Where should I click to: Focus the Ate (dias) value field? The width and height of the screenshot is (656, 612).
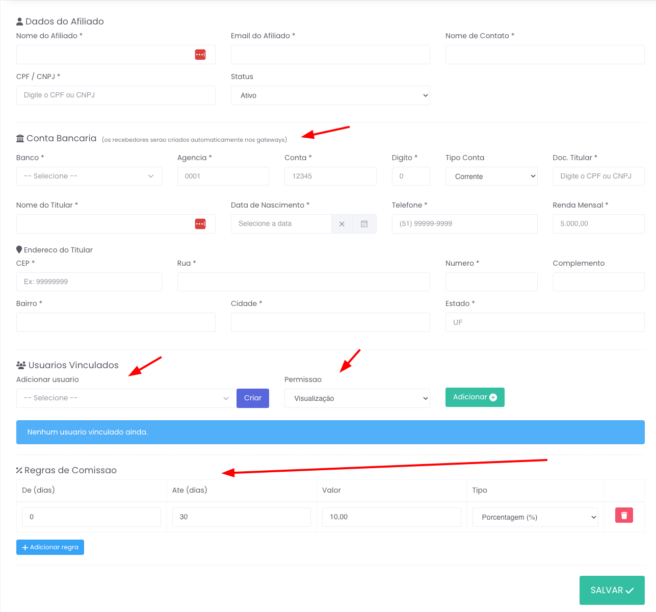[242, 517]
